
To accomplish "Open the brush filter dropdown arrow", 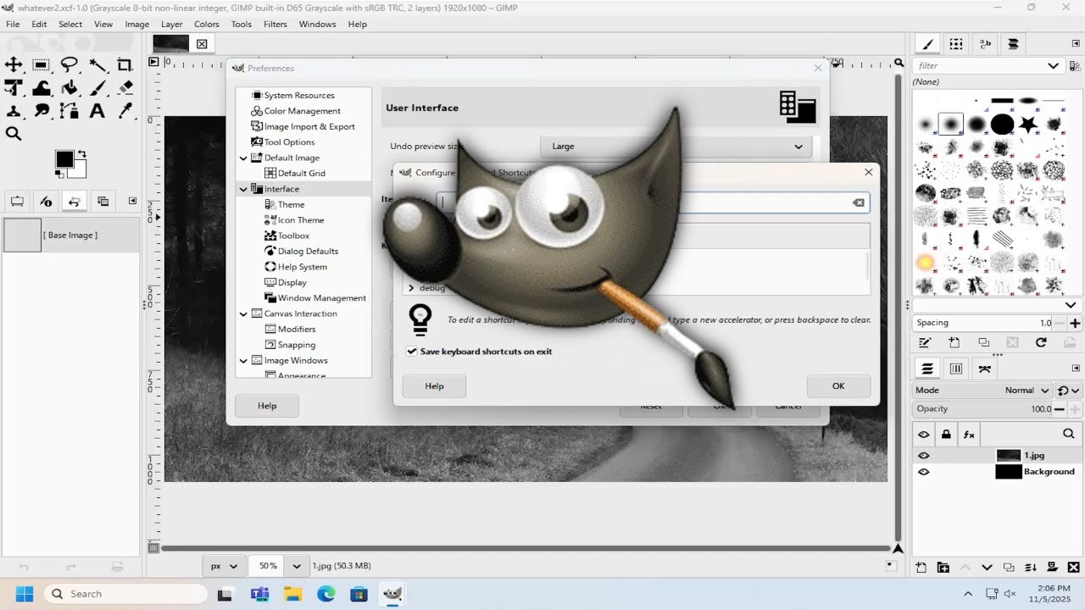I will (1054, 65).
